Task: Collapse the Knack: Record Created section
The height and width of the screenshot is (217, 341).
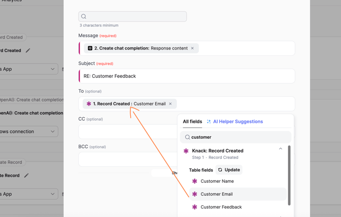Action: [280, 149]
